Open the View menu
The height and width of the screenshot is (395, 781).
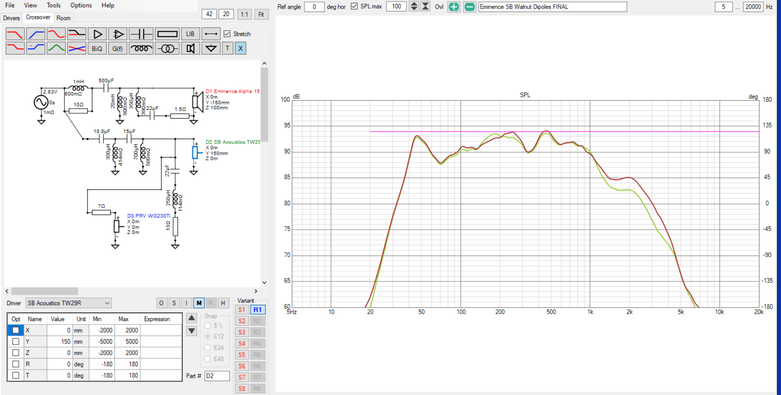[30, 5]
